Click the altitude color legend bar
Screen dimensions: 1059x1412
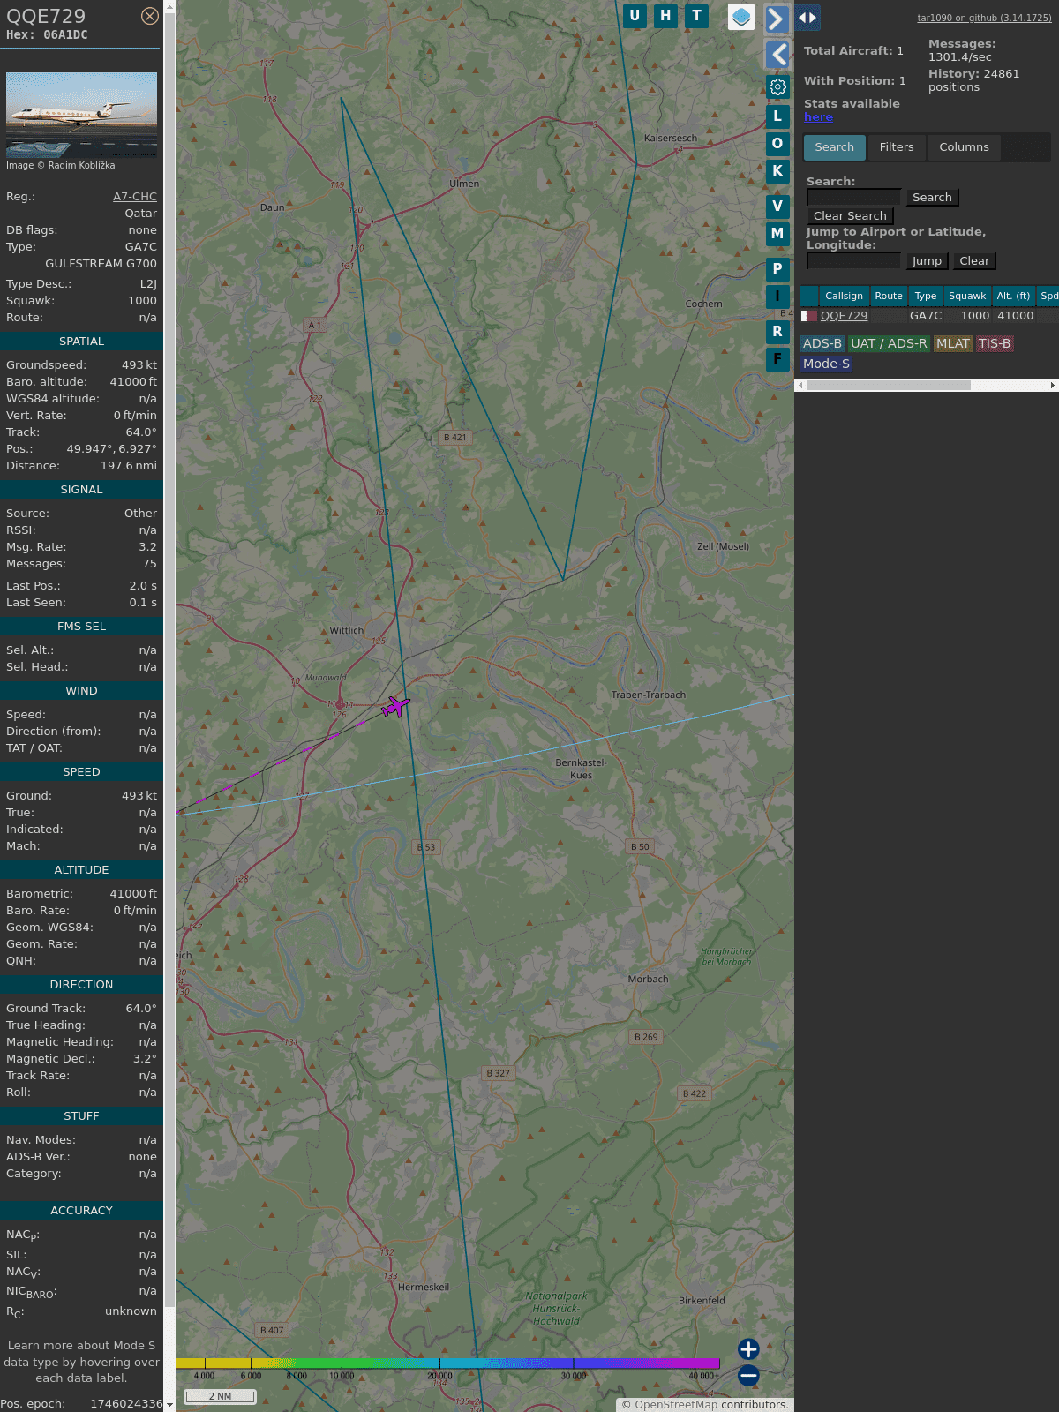(448, 1363)
